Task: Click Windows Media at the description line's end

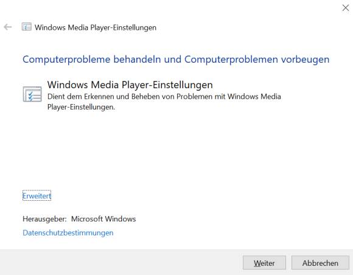Action: pyautogui.click(x=254, y=97)
